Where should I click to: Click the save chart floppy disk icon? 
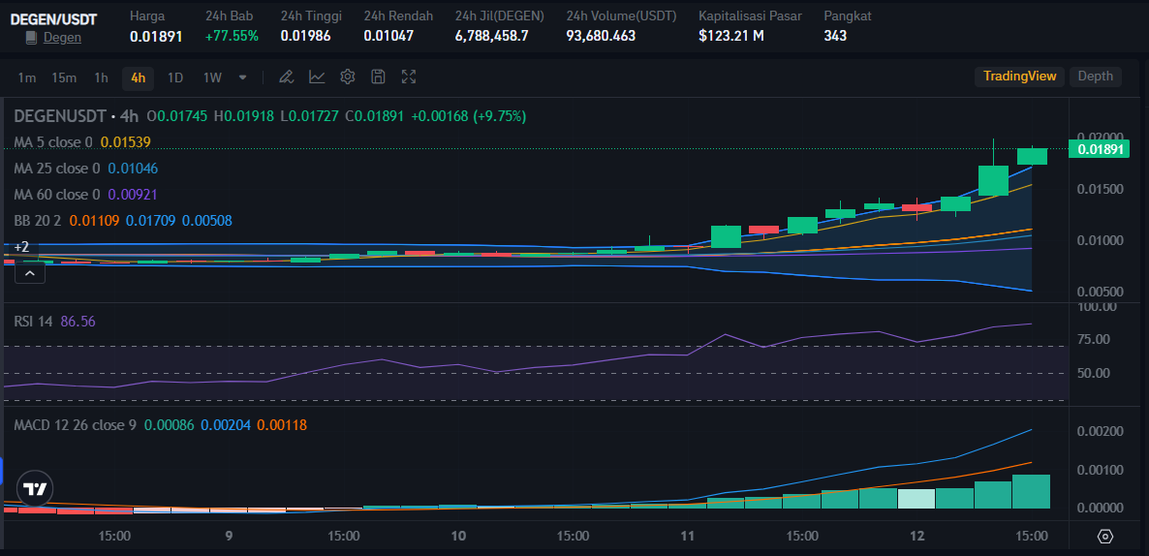pos(378,77)
